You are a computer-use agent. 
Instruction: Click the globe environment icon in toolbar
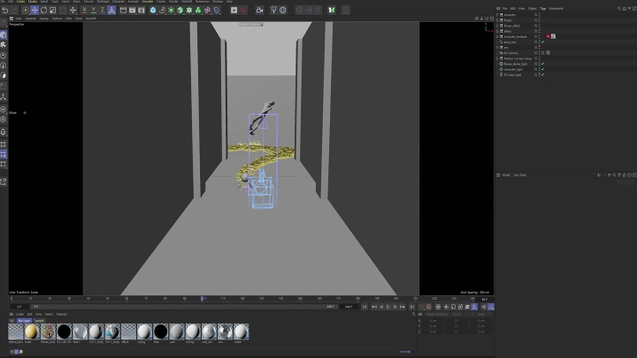tap(283, 10)
